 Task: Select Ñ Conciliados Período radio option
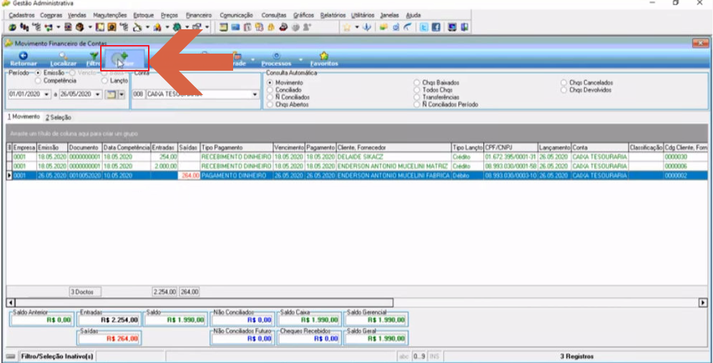pyautogui.click(x=416, y=104)
